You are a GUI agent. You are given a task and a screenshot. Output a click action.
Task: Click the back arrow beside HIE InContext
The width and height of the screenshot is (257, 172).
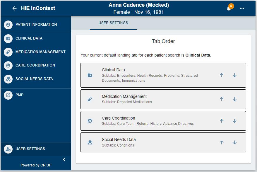(x=14, y=8)
